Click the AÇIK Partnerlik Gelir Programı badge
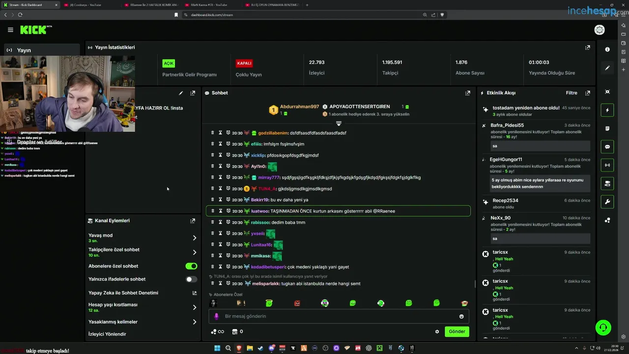 click(x=169, y=63)
